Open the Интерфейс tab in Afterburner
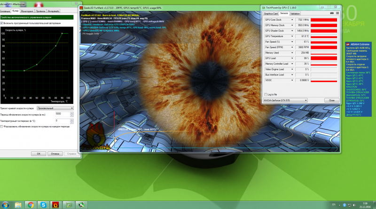Screen dimensions: 376x209 (x=54, y=11)
